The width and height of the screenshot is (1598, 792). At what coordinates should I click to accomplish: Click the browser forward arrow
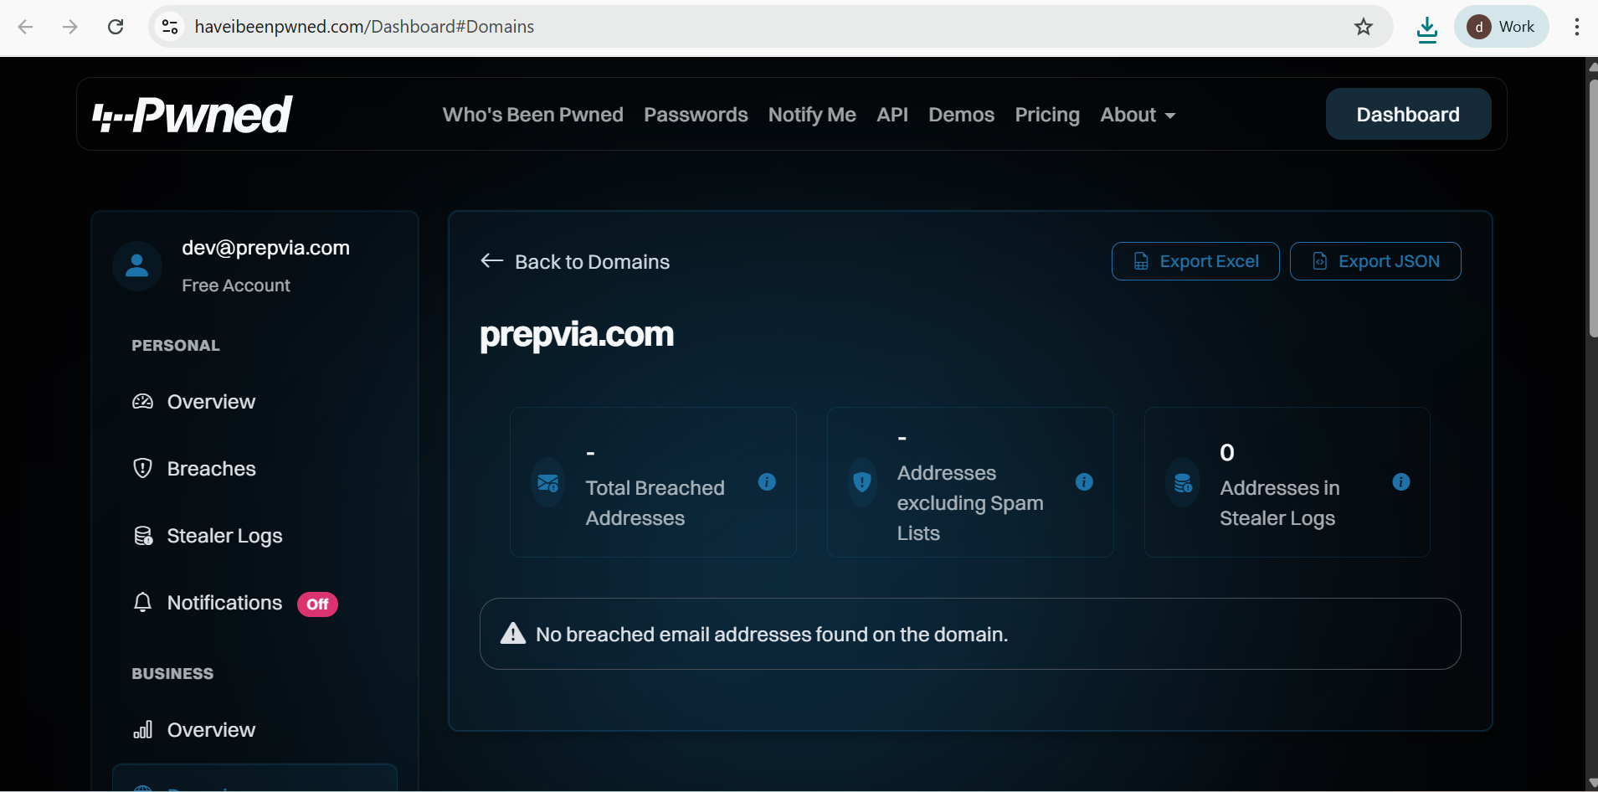coord(70,27)
